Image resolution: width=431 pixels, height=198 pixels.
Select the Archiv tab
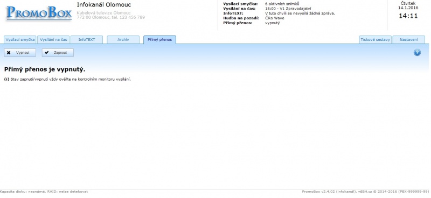tap(123, 39)
